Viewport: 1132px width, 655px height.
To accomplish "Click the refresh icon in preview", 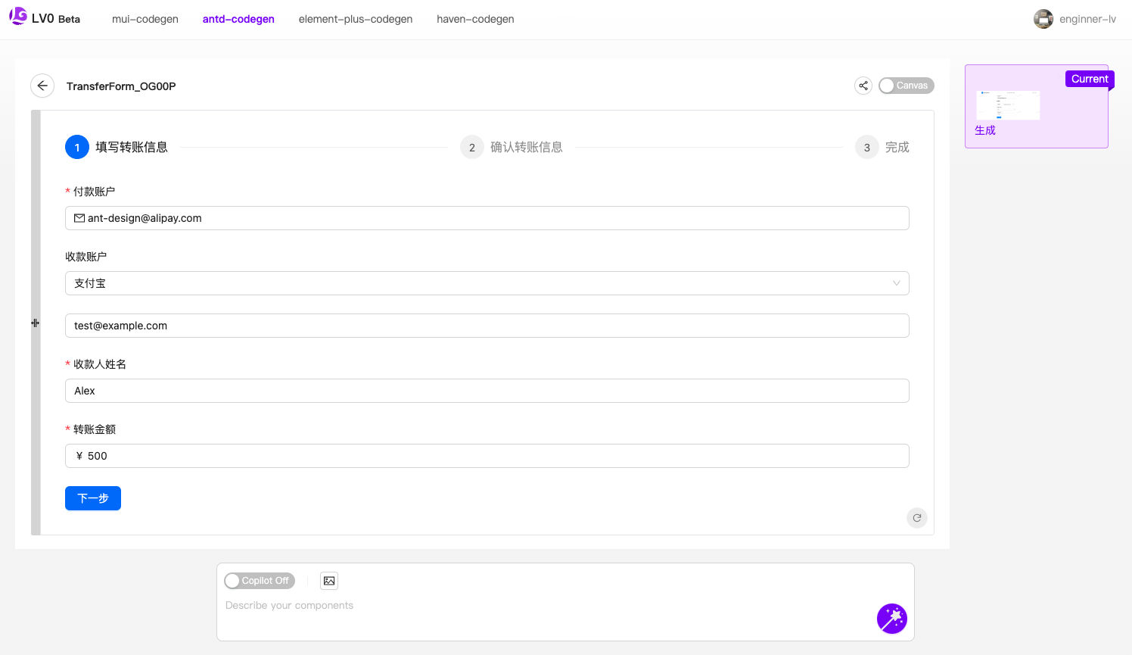I will pos(916,518).
